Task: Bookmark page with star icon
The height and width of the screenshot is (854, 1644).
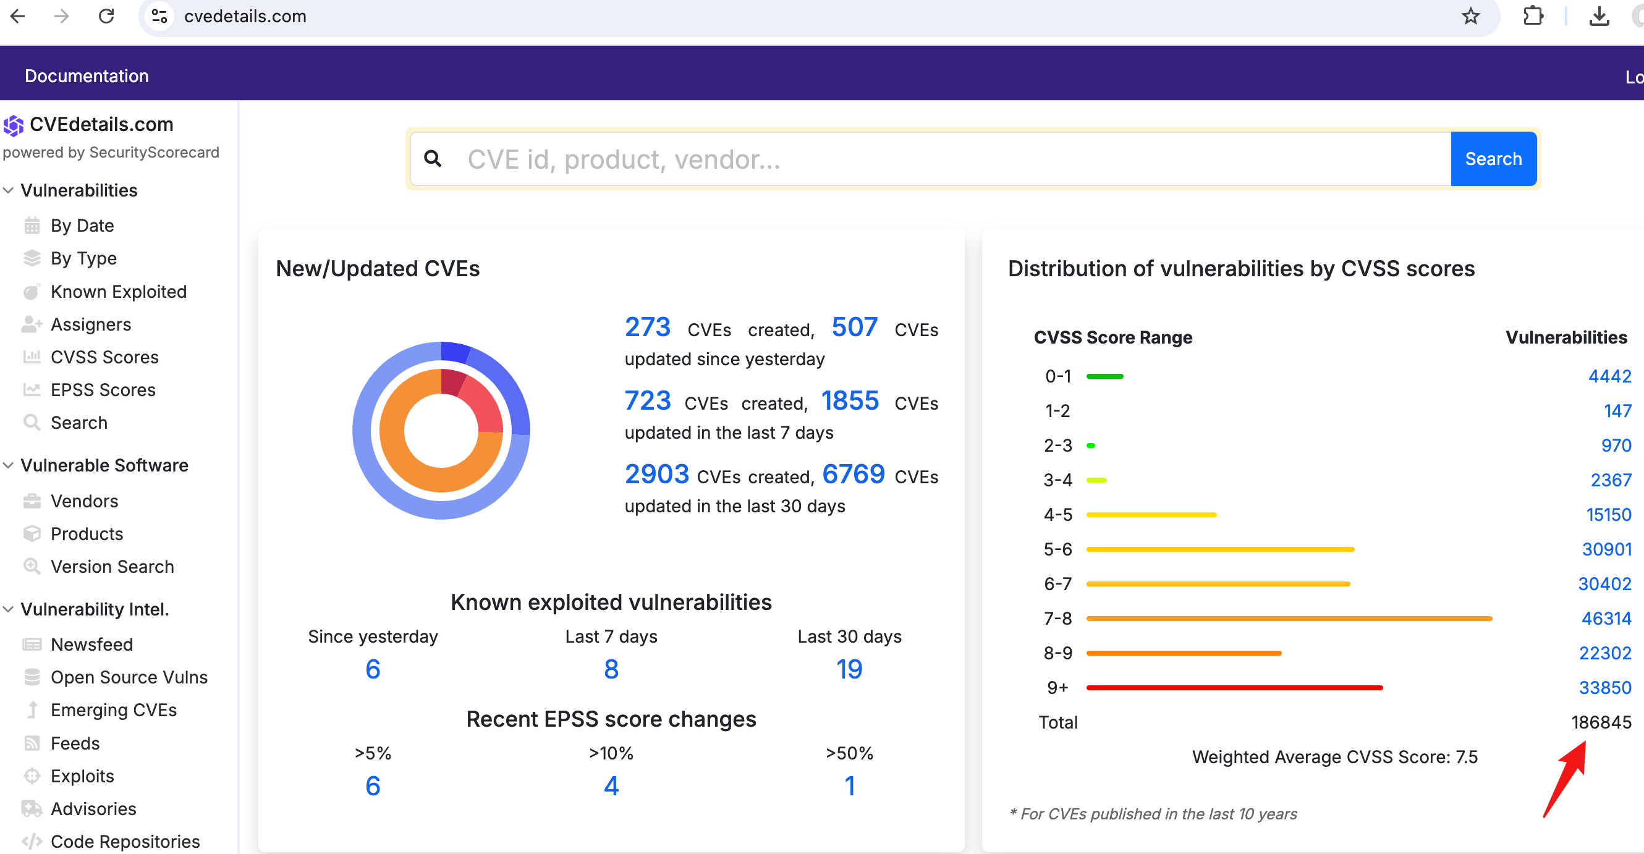Action: point(1470,17)
